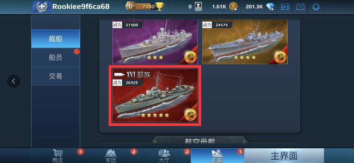Image resolution: width=354 pixels, height=163 pixels.
Task: Switch to the 船员 sidebar tab
Action: tap(56, 57)
